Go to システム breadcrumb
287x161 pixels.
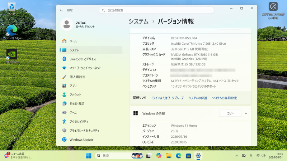(x=138, y=21)
